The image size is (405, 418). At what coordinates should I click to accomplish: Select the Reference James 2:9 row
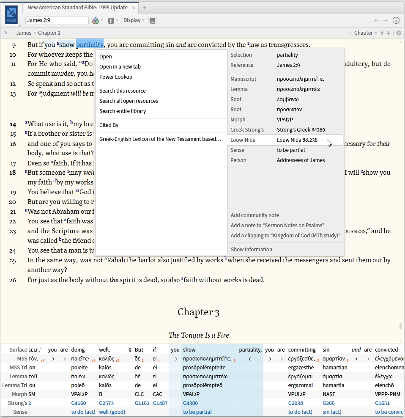coord(286,65)
